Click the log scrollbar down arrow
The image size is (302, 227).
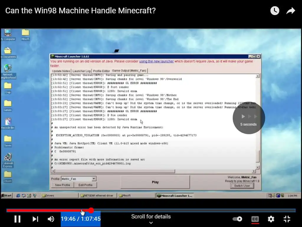[x=257, y=167]
